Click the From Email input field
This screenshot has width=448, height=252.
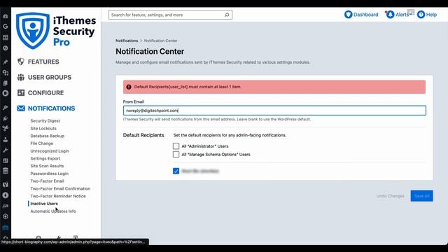pyautogui.click(x=274, y=111)
